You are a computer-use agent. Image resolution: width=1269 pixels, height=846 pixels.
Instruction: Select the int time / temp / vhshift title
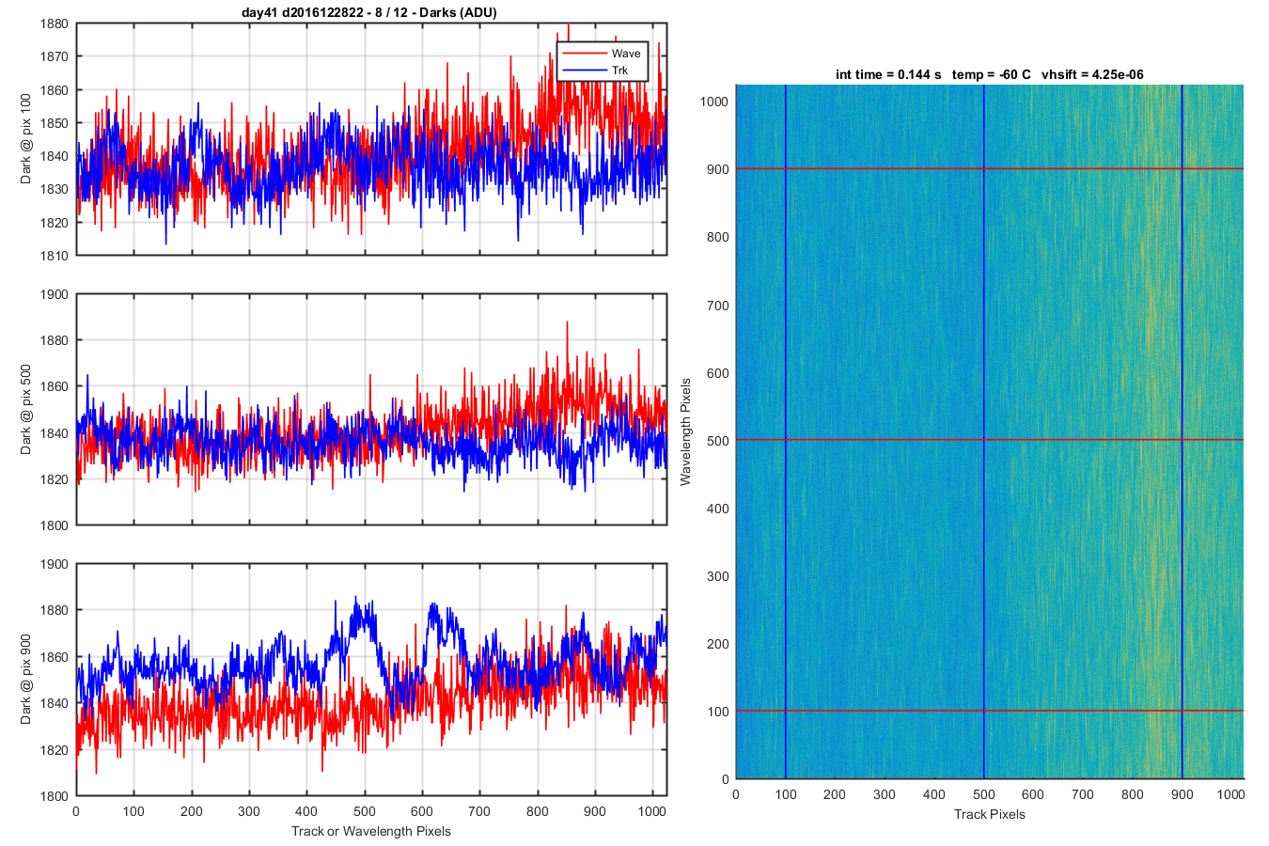click(x=990, y=74)
